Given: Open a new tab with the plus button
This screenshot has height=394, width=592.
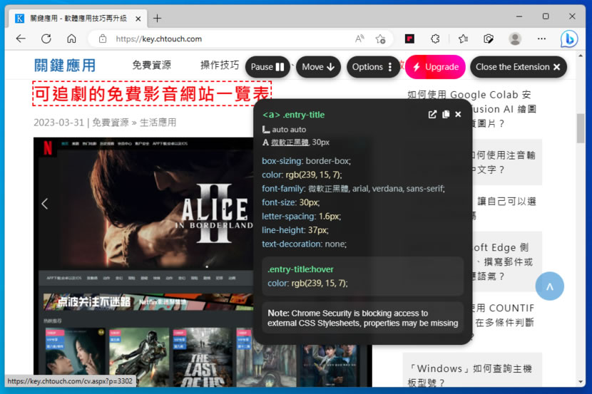Looking at the screenshot, I should [x=157, y=18].
